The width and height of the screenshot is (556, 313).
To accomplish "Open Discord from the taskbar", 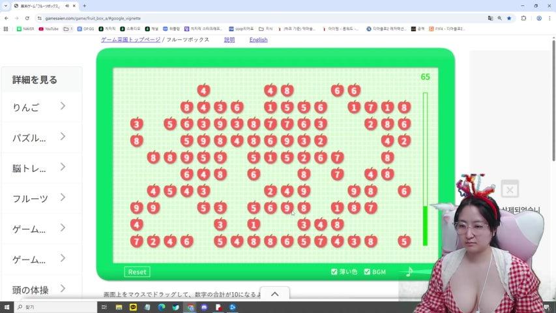I will [x=204, y=307].
